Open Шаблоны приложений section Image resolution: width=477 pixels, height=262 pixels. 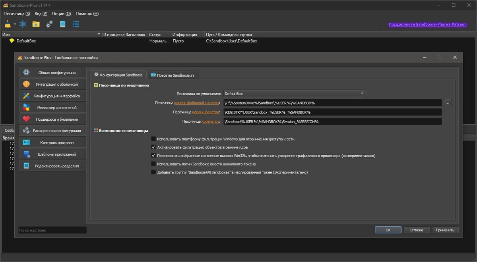[x=52, y=154]
